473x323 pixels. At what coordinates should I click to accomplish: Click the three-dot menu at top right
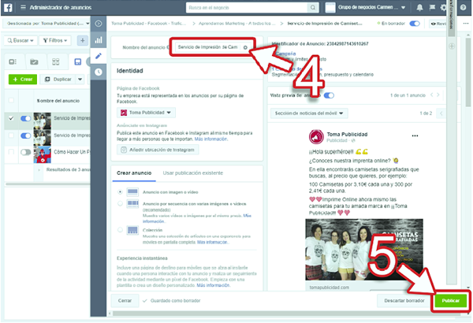pyautogui.click(x=466, y=24)
